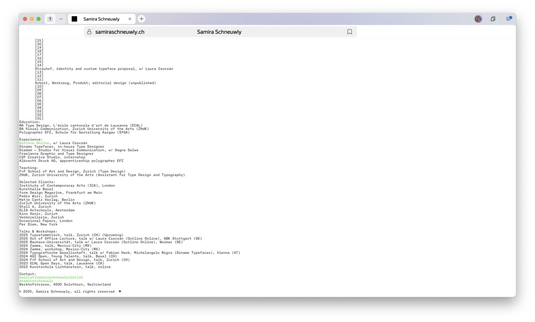Close the Samira Schneuwly tab
This screenshot has height=322, width=535.
pos(130,19)
